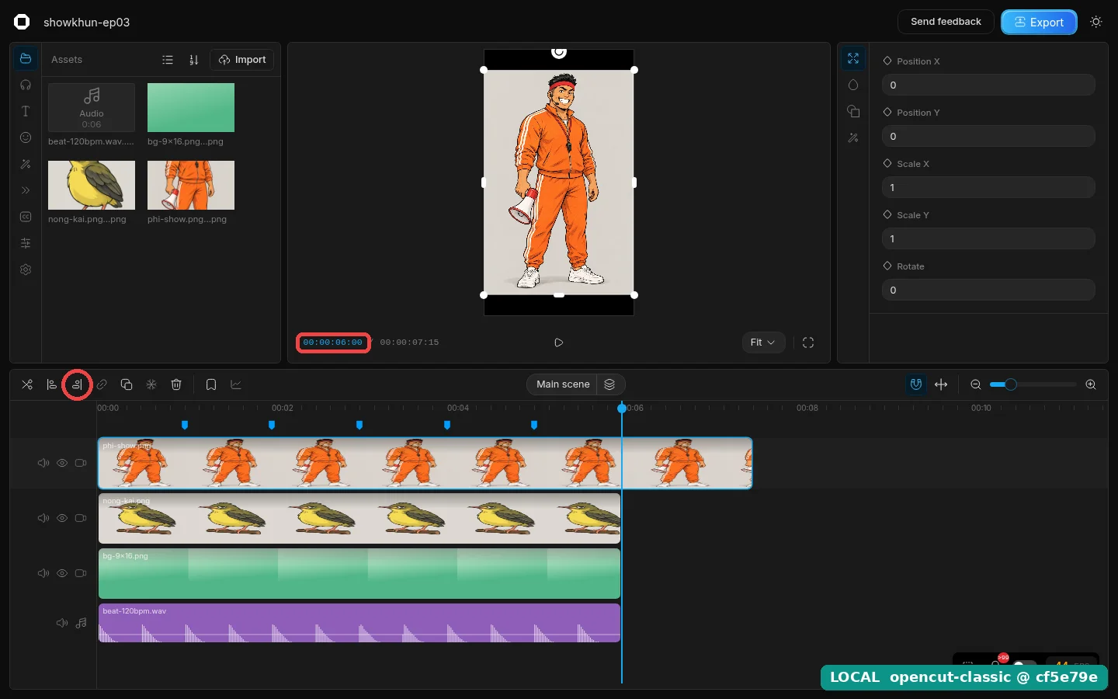This screenshot has height=699, width=1118.
Task: Open the Captions tab in left sidebar
Action: click(26, 217)
